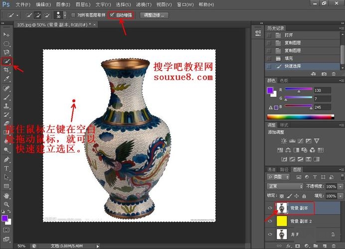Click R channel slider in Color panel
345x249 pixels.
tap(299, 90)
